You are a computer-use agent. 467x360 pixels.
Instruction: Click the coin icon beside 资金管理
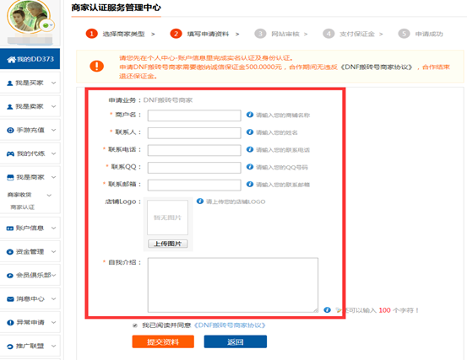coord(10,252)
